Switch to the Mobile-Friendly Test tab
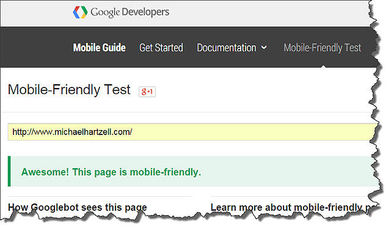 pyautogui.click(x=323, y=48)
